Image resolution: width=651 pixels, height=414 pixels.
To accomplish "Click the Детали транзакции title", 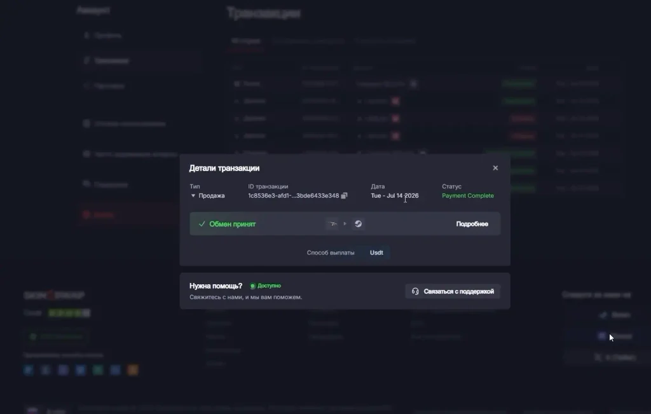I will coord(224,168).
